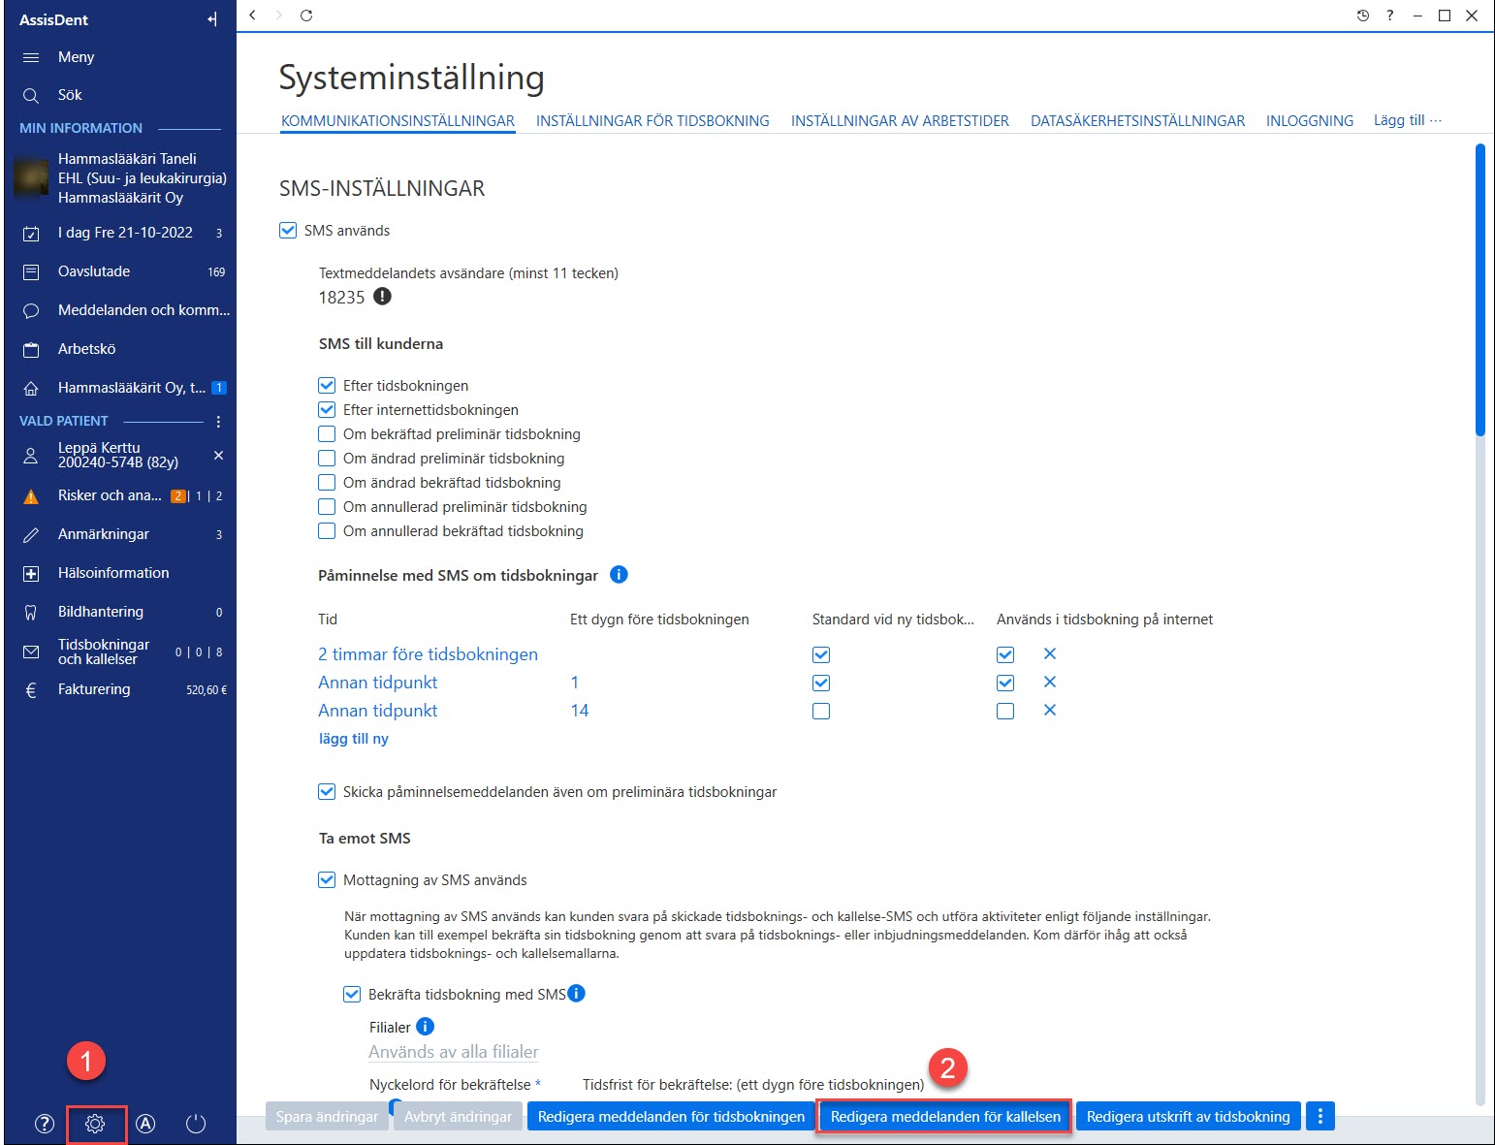Toggle Mottagning av SMS används
The height and width of the screenshot is (1145, 1495).
click(x=327, y=880)
